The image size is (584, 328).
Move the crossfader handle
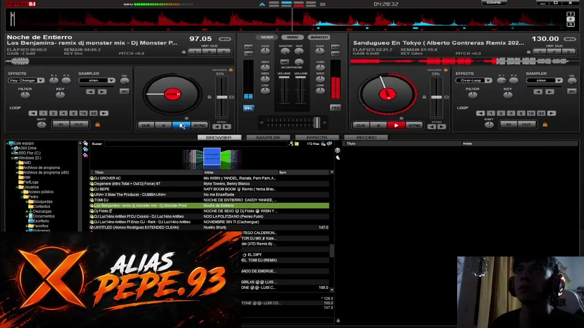(317, 122)
